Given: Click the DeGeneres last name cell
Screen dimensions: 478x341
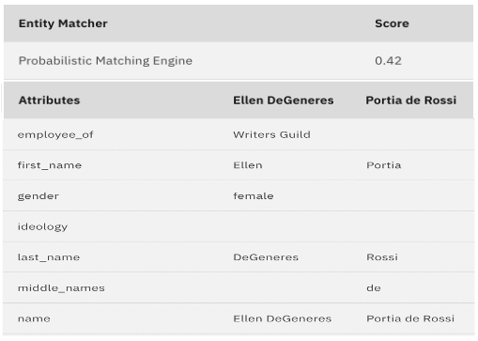Looking at the screenshot, I should tap(266, 257).
